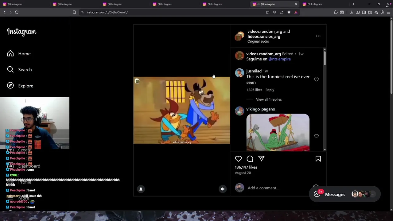Image resolution: width=393 pixels, height=221 pixels.
Task: Save the post with the bookmark icon
Action: click(318, 159)
